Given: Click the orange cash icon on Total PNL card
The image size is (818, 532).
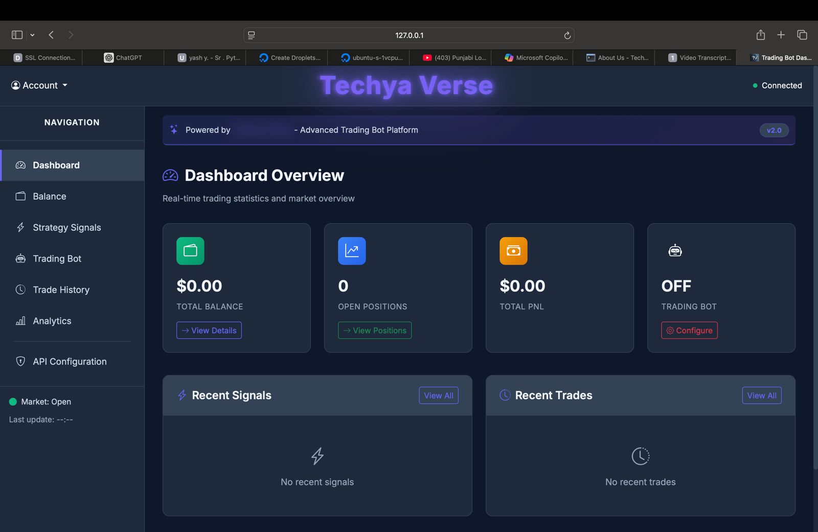Looking at the screenshot, I should point(513,251).
